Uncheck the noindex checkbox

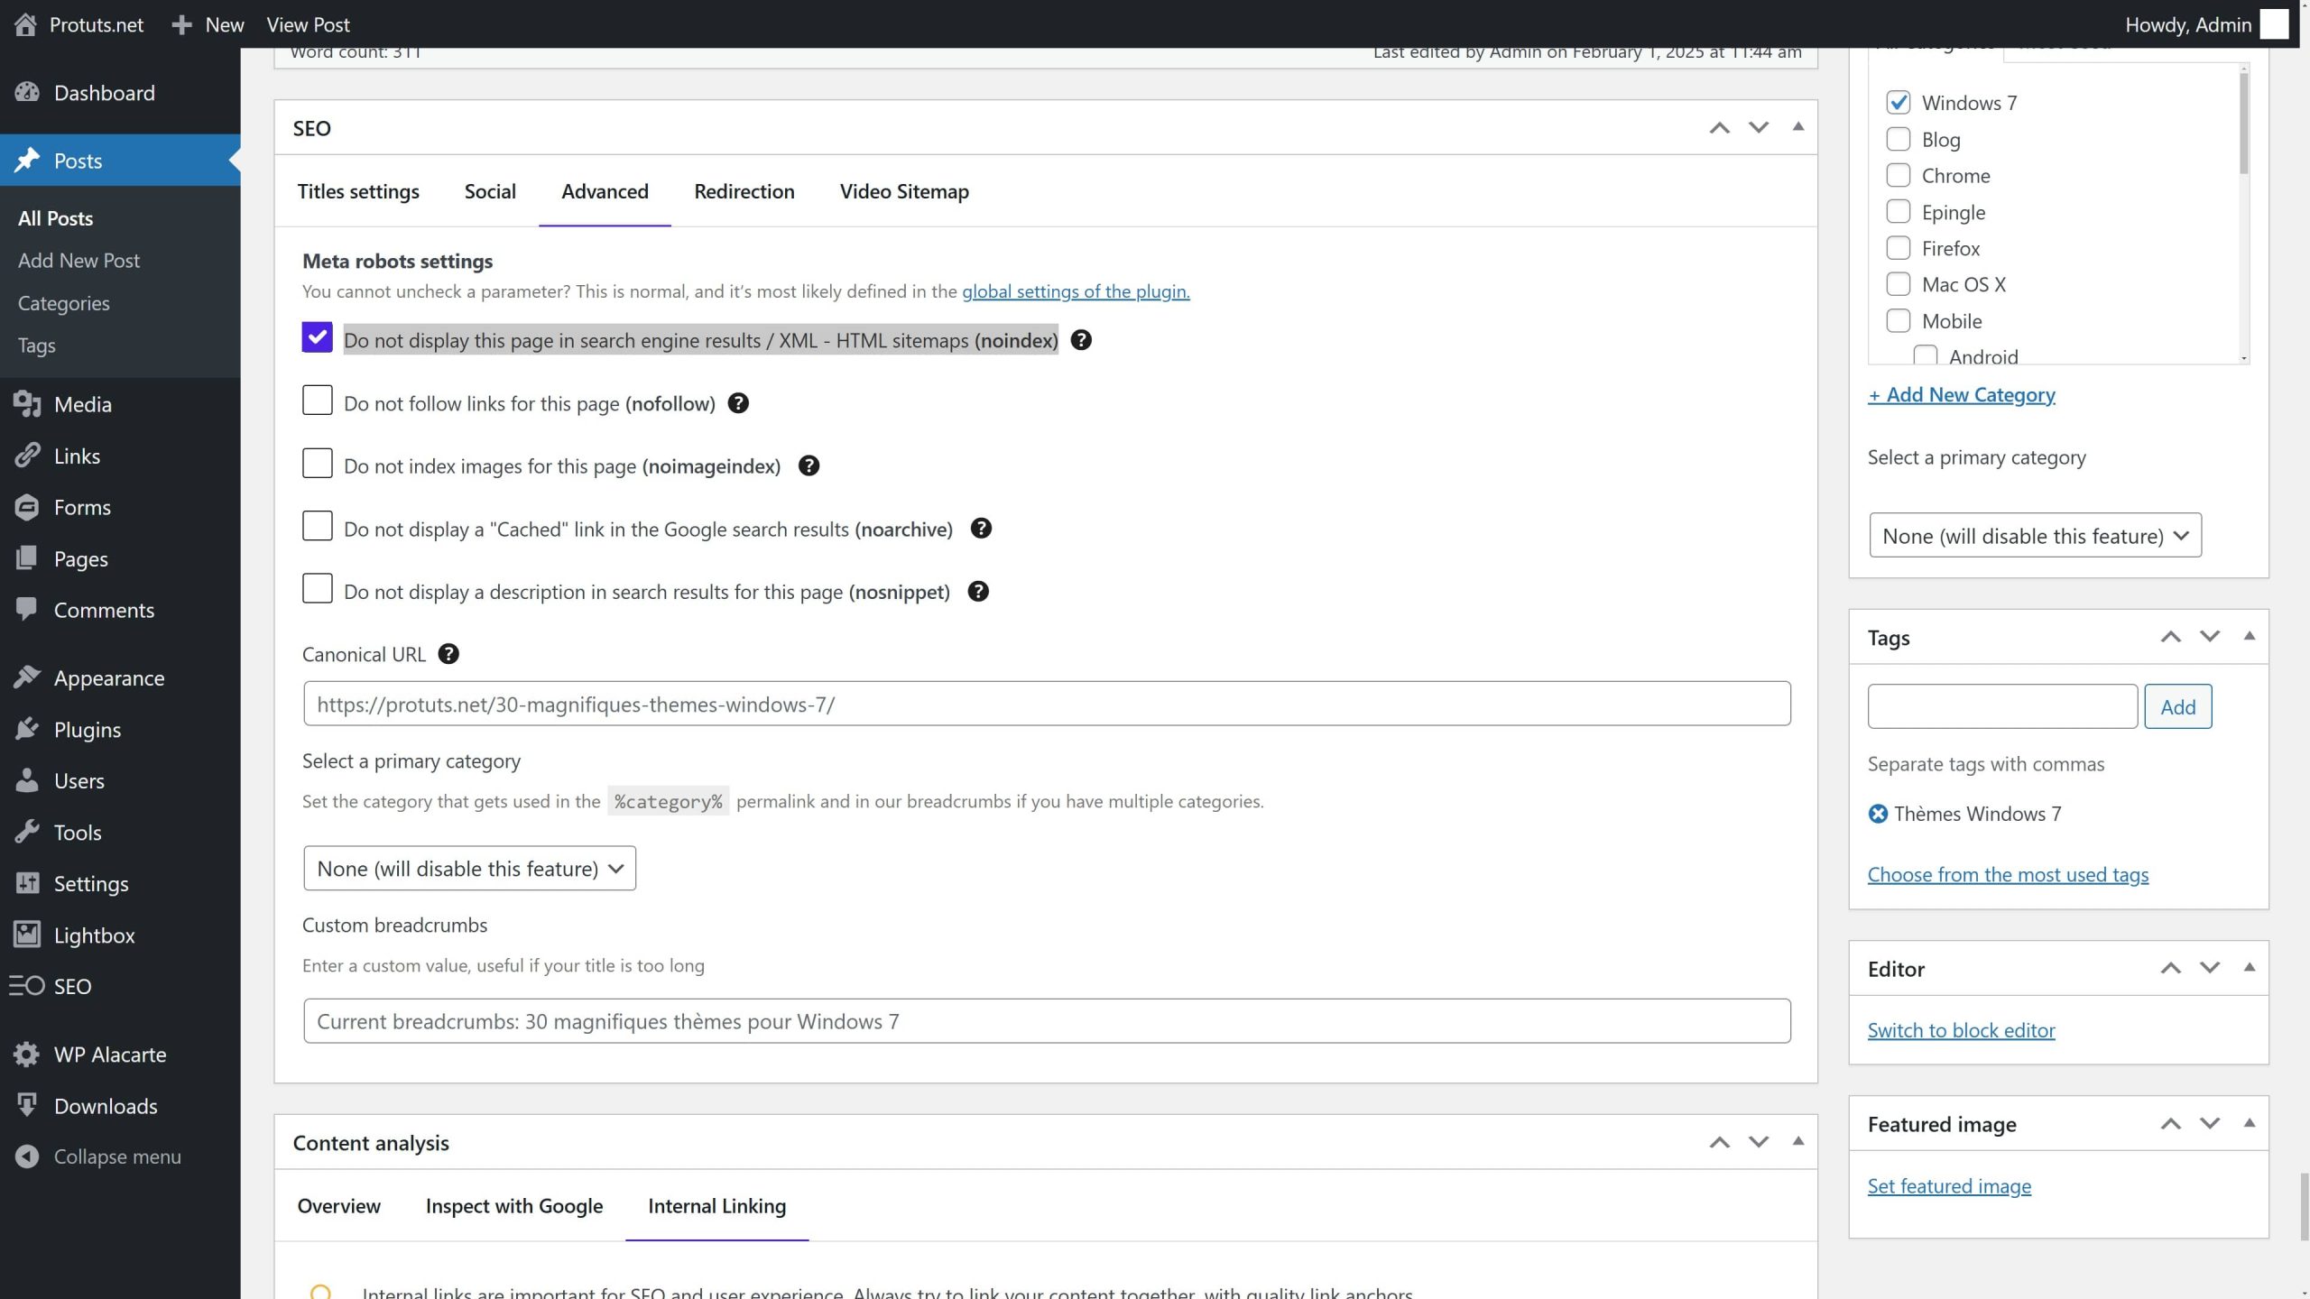(317, 337)
